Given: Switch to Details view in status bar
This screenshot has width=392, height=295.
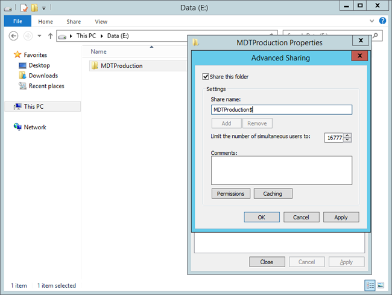Looking at the screenshot, I should pyautogui.click(x=369, y=285).
